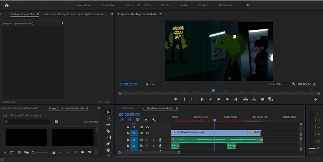This screenshot has width=323, height=162.
Task: Toggle lock on track A1
Action: [128, 140]
